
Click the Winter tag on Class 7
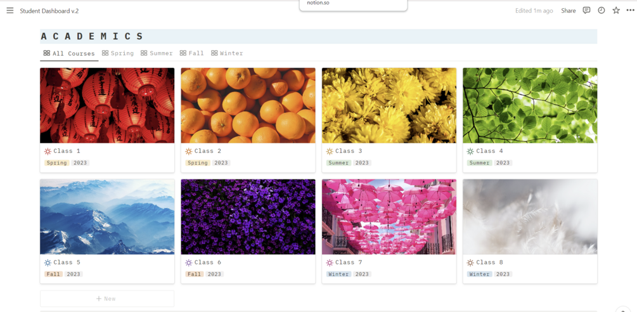click(x=339, y=274)
